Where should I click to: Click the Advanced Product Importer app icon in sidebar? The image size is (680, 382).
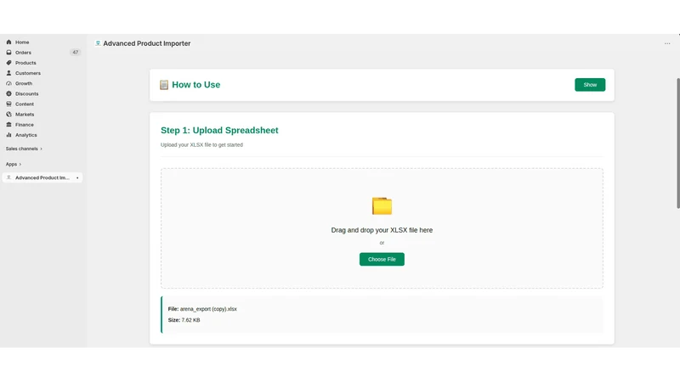point(8,177)
